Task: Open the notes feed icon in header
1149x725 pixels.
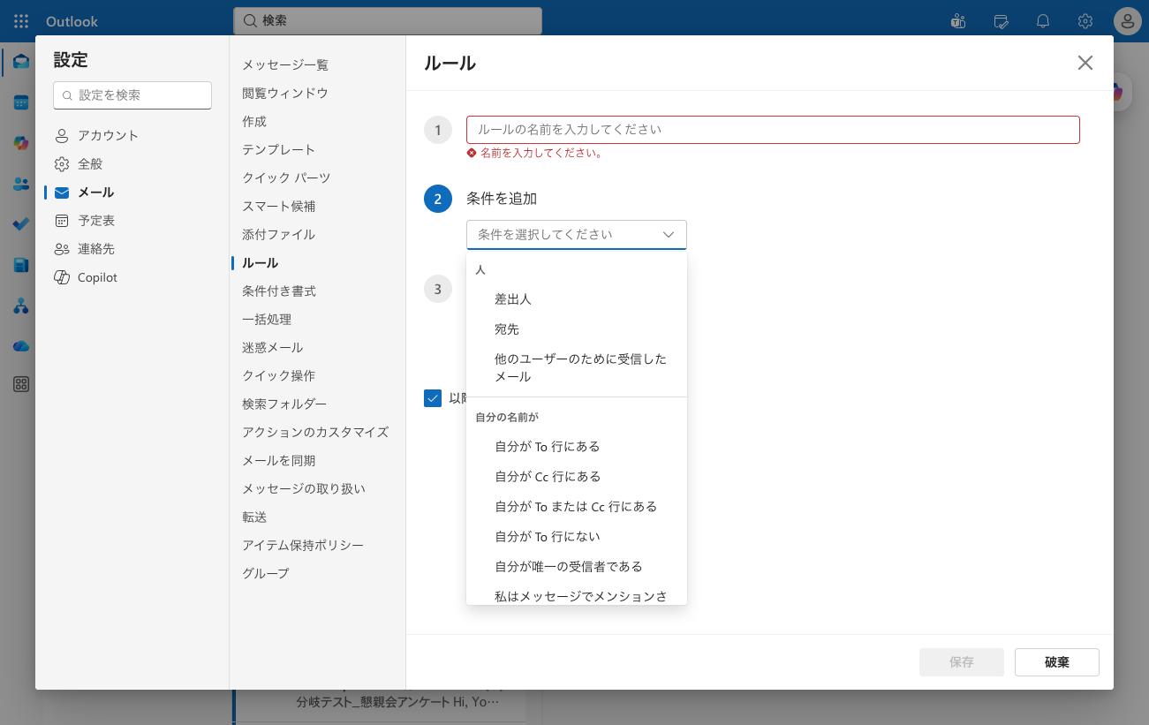Action: (x=1001, y=21)
